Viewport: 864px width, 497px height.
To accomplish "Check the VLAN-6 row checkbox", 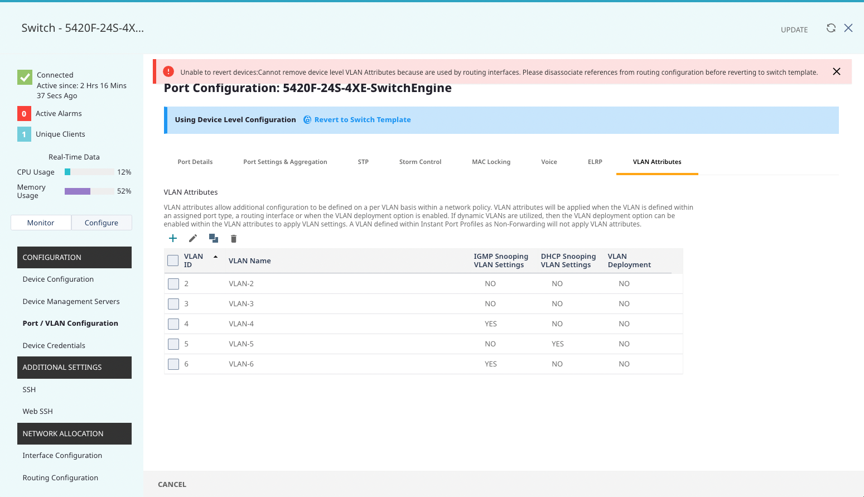I will point(173,364).
